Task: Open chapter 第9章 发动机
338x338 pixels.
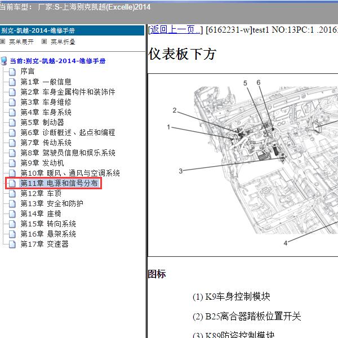Action: coord(42,163)
